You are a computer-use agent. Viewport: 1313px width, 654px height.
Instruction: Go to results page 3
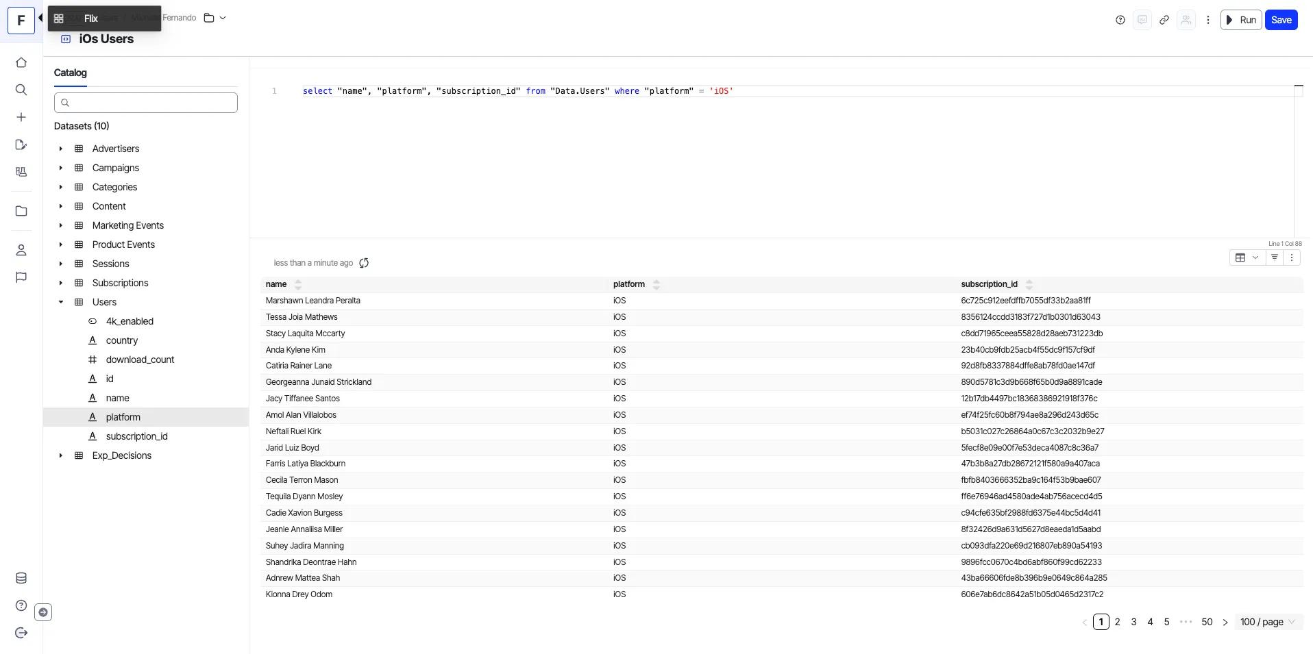pyautogui.click(x=1134, y=622)
